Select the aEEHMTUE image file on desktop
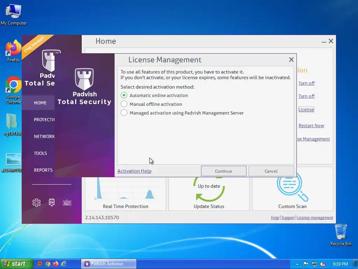358x269 pixels. coord(12,163)
